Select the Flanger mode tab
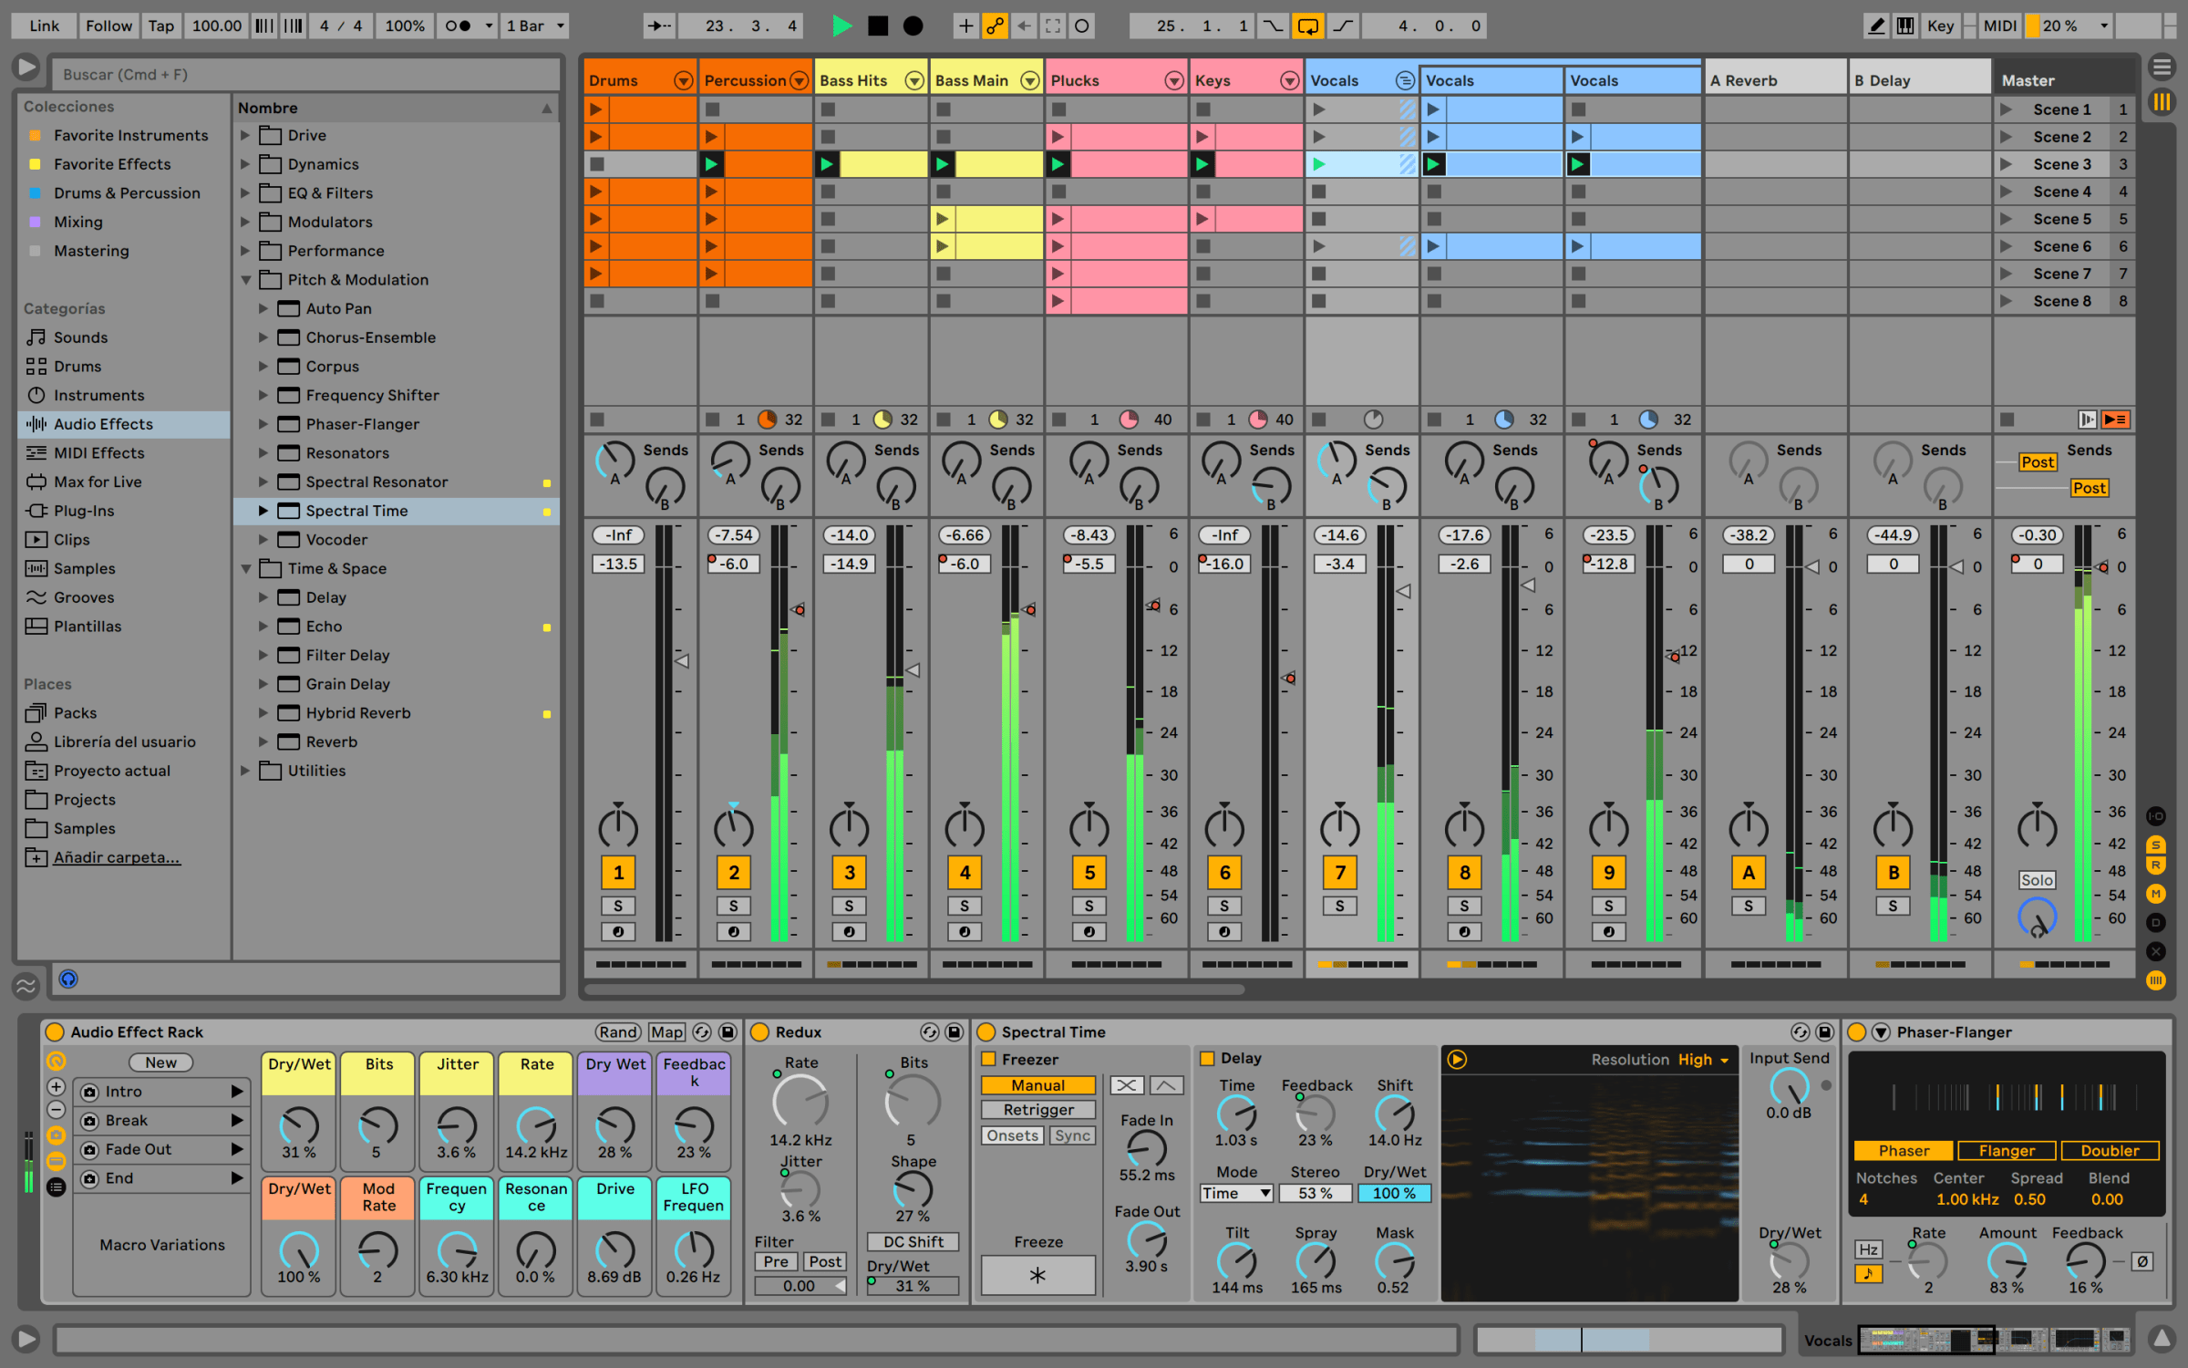The width and height of the screenshot is (2188, 1368). (x=2006, y=1151)
